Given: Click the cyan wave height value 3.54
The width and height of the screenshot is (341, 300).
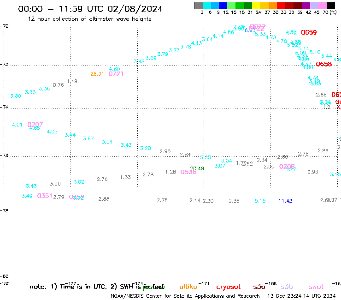Looking at the screenshot, I should pos(107,142).
